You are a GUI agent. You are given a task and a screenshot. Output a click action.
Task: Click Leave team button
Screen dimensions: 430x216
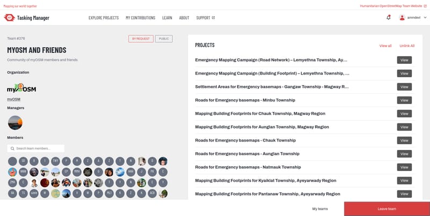[x=387, y=209]
